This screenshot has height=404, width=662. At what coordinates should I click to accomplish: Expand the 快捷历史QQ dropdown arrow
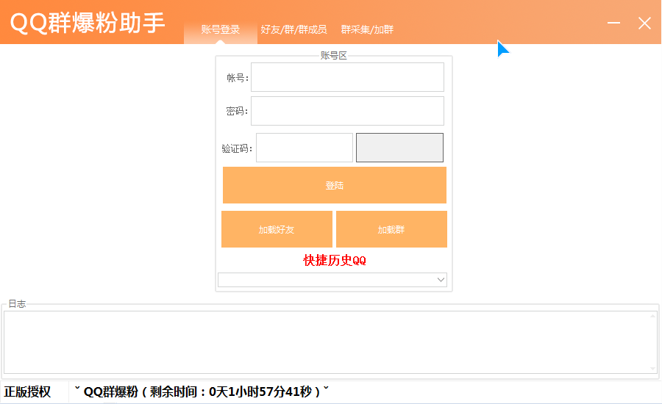pyautogui.click(x=441, y=280)
